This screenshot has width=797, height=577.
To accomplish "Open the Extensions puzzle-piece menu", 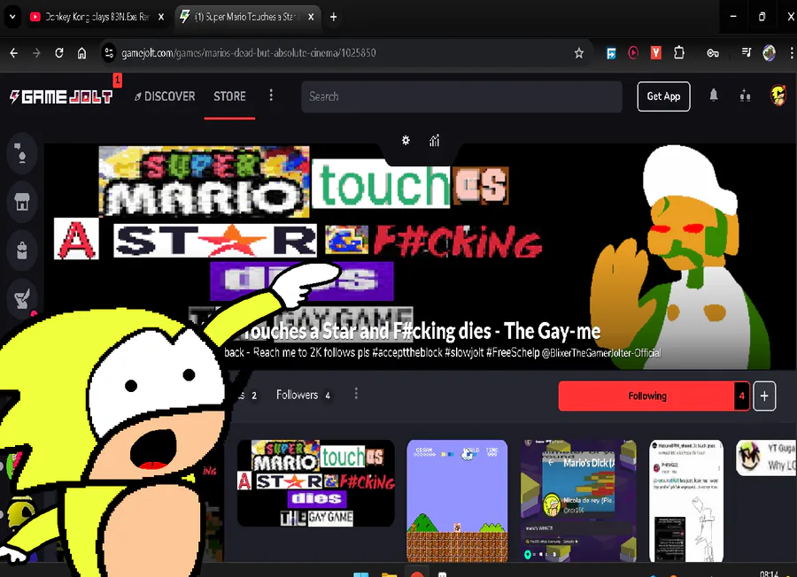I will pos(679,53).
